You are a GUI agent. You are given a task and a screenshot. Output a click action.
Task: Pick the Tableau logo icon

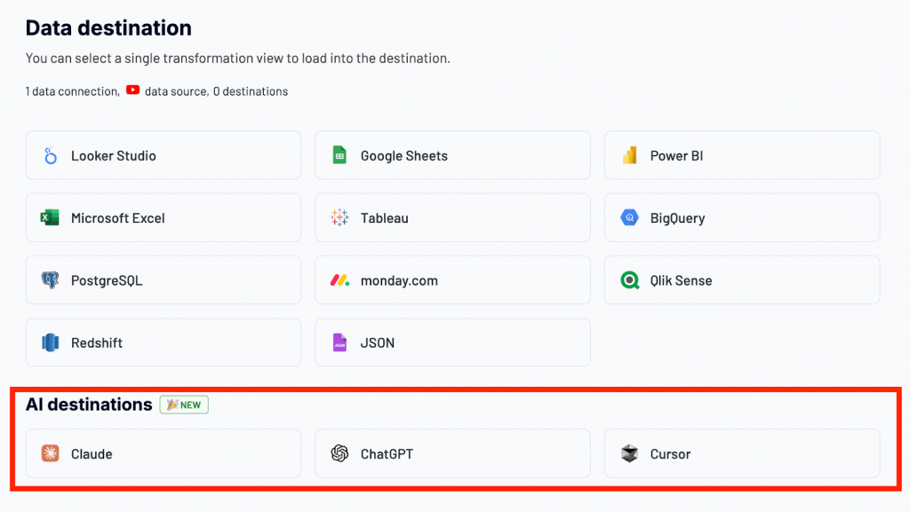[339, 218]
